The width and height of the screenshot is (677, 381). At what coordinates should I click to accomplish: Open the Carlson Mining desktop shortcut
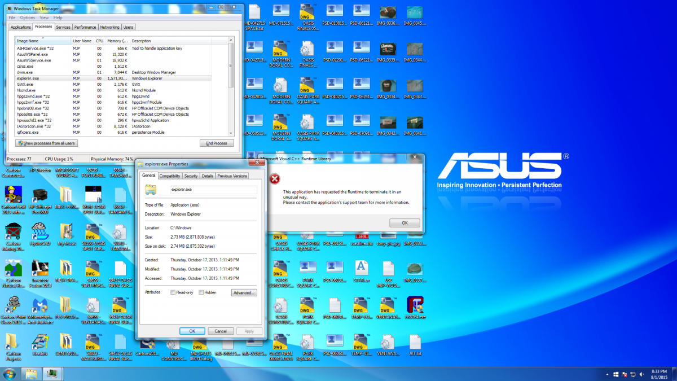tap(12, 236)
